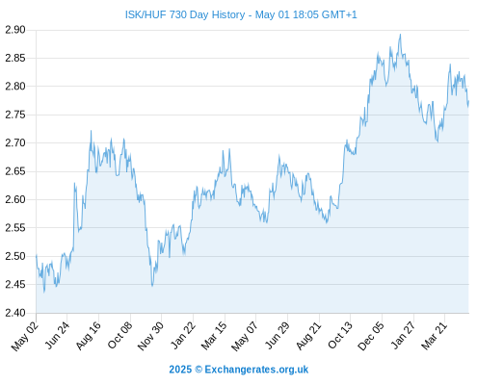Click the Exchangerates.org.uk footer link

(x=256, y=370)
